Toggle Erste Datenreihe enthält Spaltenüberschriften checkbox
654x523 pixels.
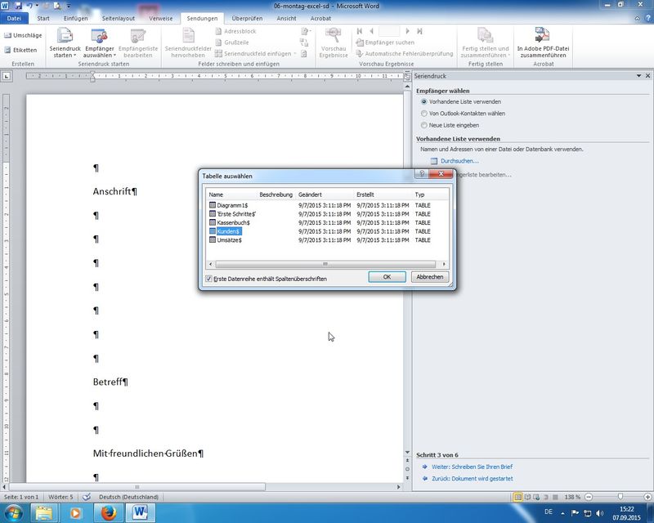[x=208, y=279]
